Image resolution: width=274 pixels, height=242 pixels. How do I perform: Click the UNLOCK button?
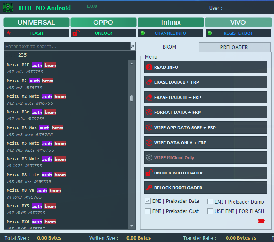[103, 33]
